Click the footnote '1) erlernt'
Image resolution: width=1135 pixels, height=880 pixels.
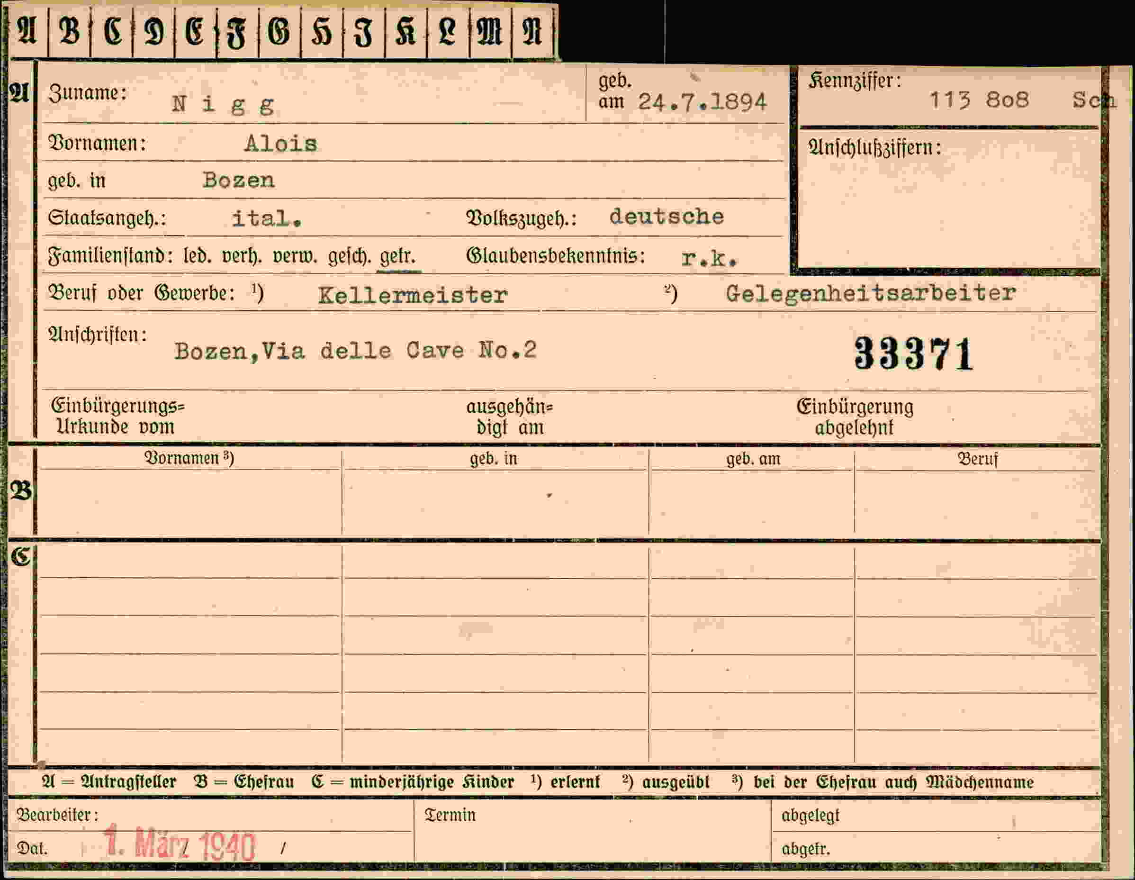pyautogui.click(x=566, y=782)
